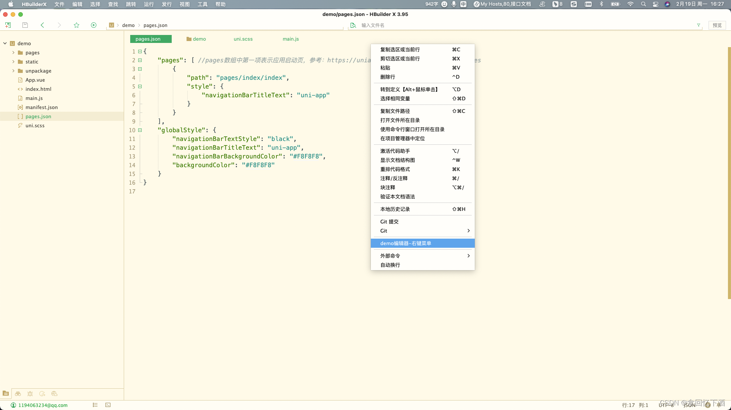This screenshot has height=410, width=731.
Task: Choose 复制选区或当前行 from context menu
Action: point(423,49)
